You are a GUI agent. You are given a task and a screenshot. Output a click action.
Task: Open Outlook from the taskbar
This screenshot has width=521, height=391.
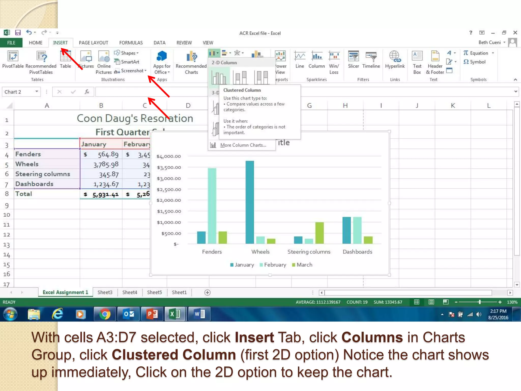pos(128,314)
